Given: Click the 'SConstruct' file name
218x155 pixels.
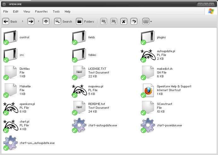Looking at the screenshot, I should 164,104.
